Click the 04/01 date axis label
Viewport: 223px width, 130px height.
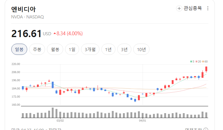(143, 121)
